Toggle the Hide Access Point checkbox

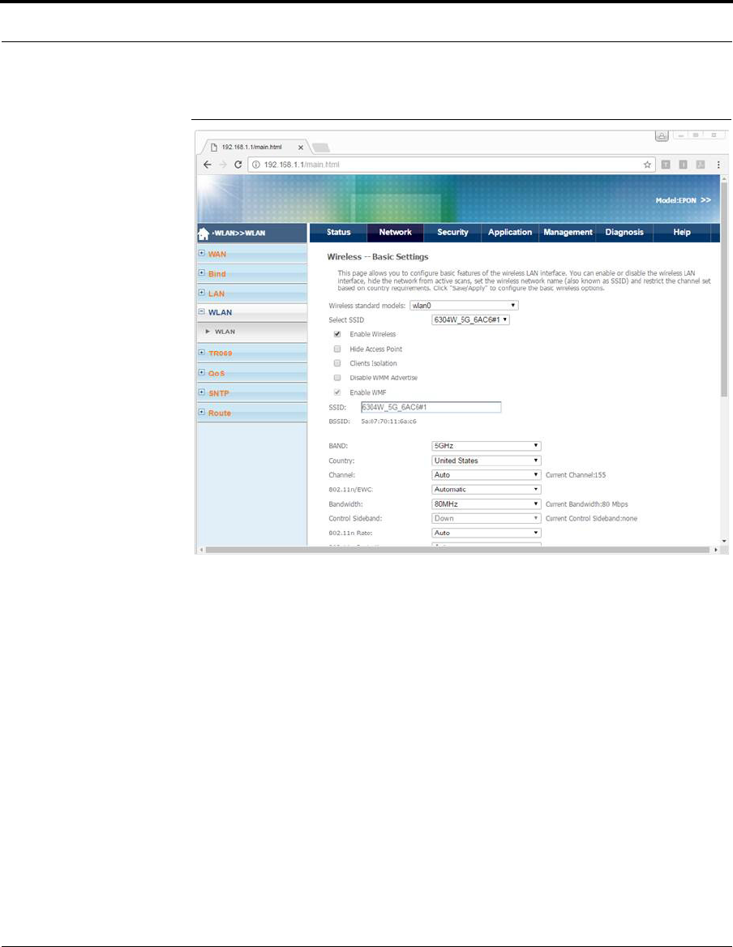click(337, 349)
